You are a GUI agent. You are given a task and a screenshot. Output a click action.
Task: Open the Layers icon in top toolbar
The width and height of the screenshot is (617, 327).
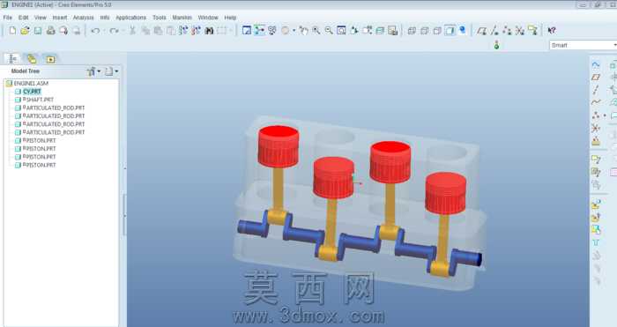(x=380, y=30)
